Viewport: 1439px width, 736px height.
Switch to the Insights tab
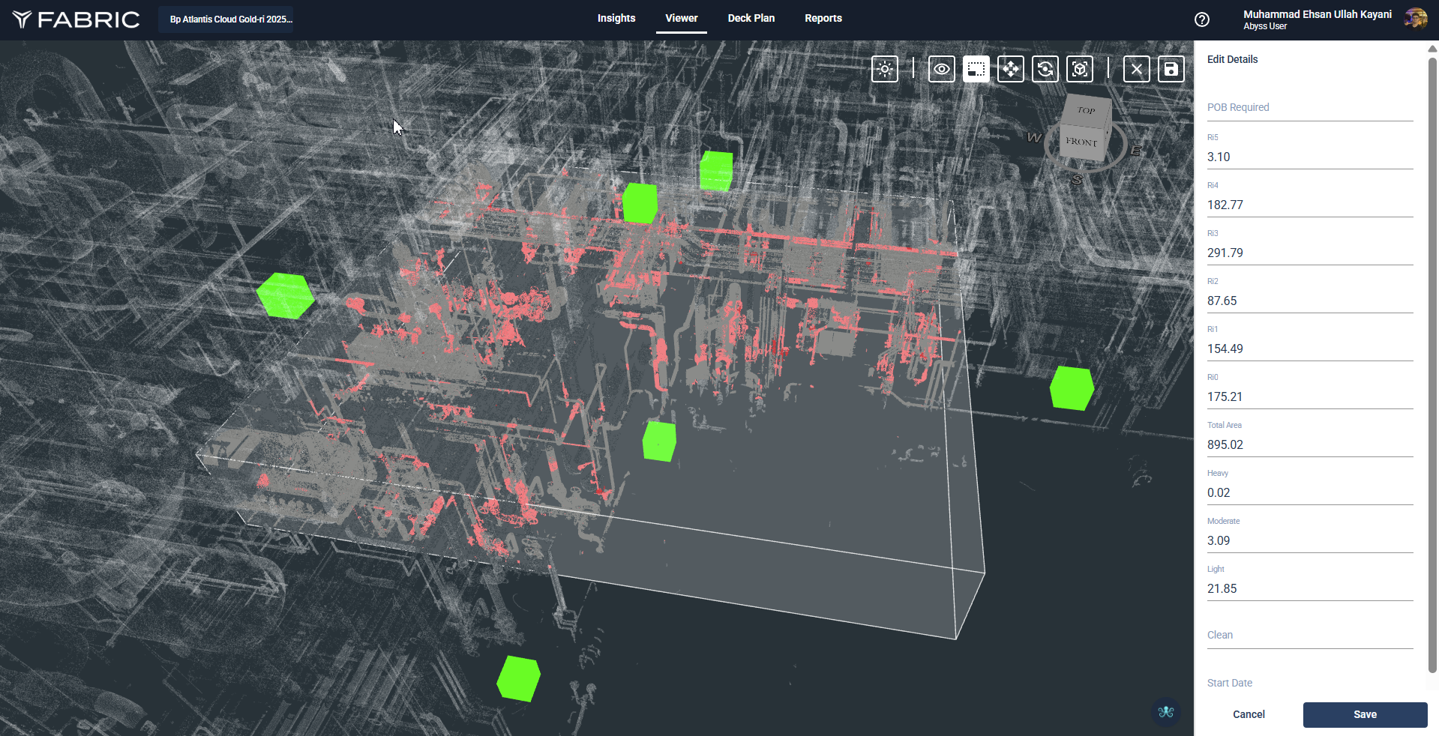point(616,18)
